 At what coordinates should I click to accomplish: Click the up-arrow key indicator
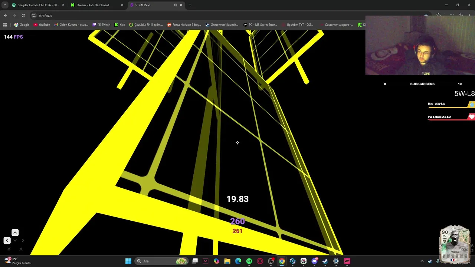pyautogui.click(x=15, y=233)
